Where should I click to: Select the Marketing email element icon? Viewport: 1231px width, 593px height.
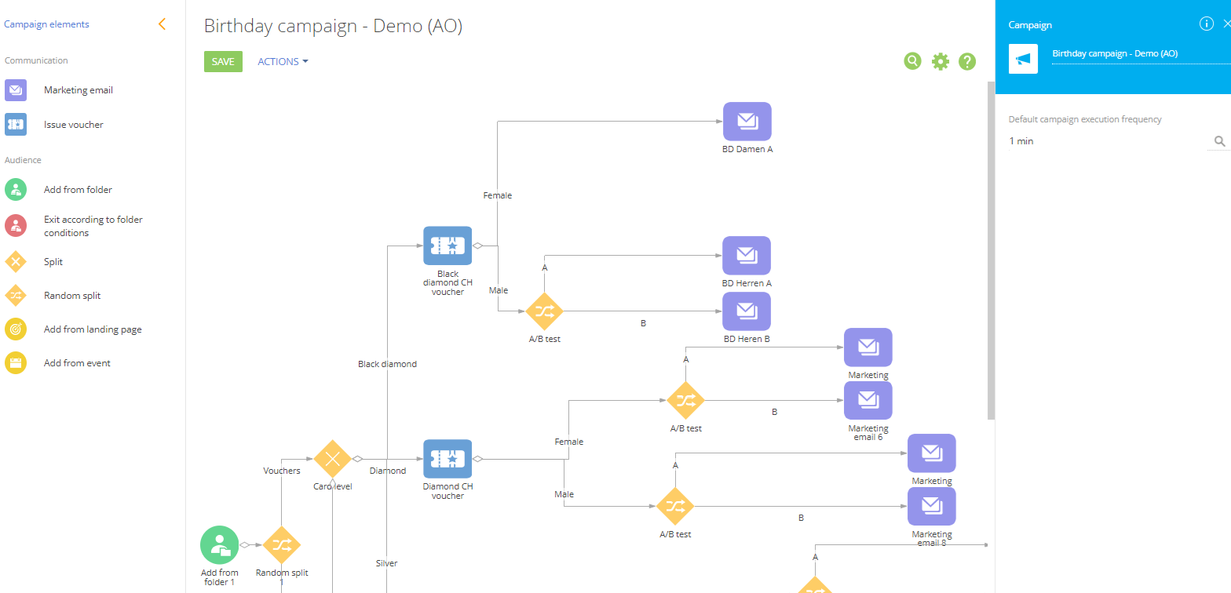tap(16, 90)
